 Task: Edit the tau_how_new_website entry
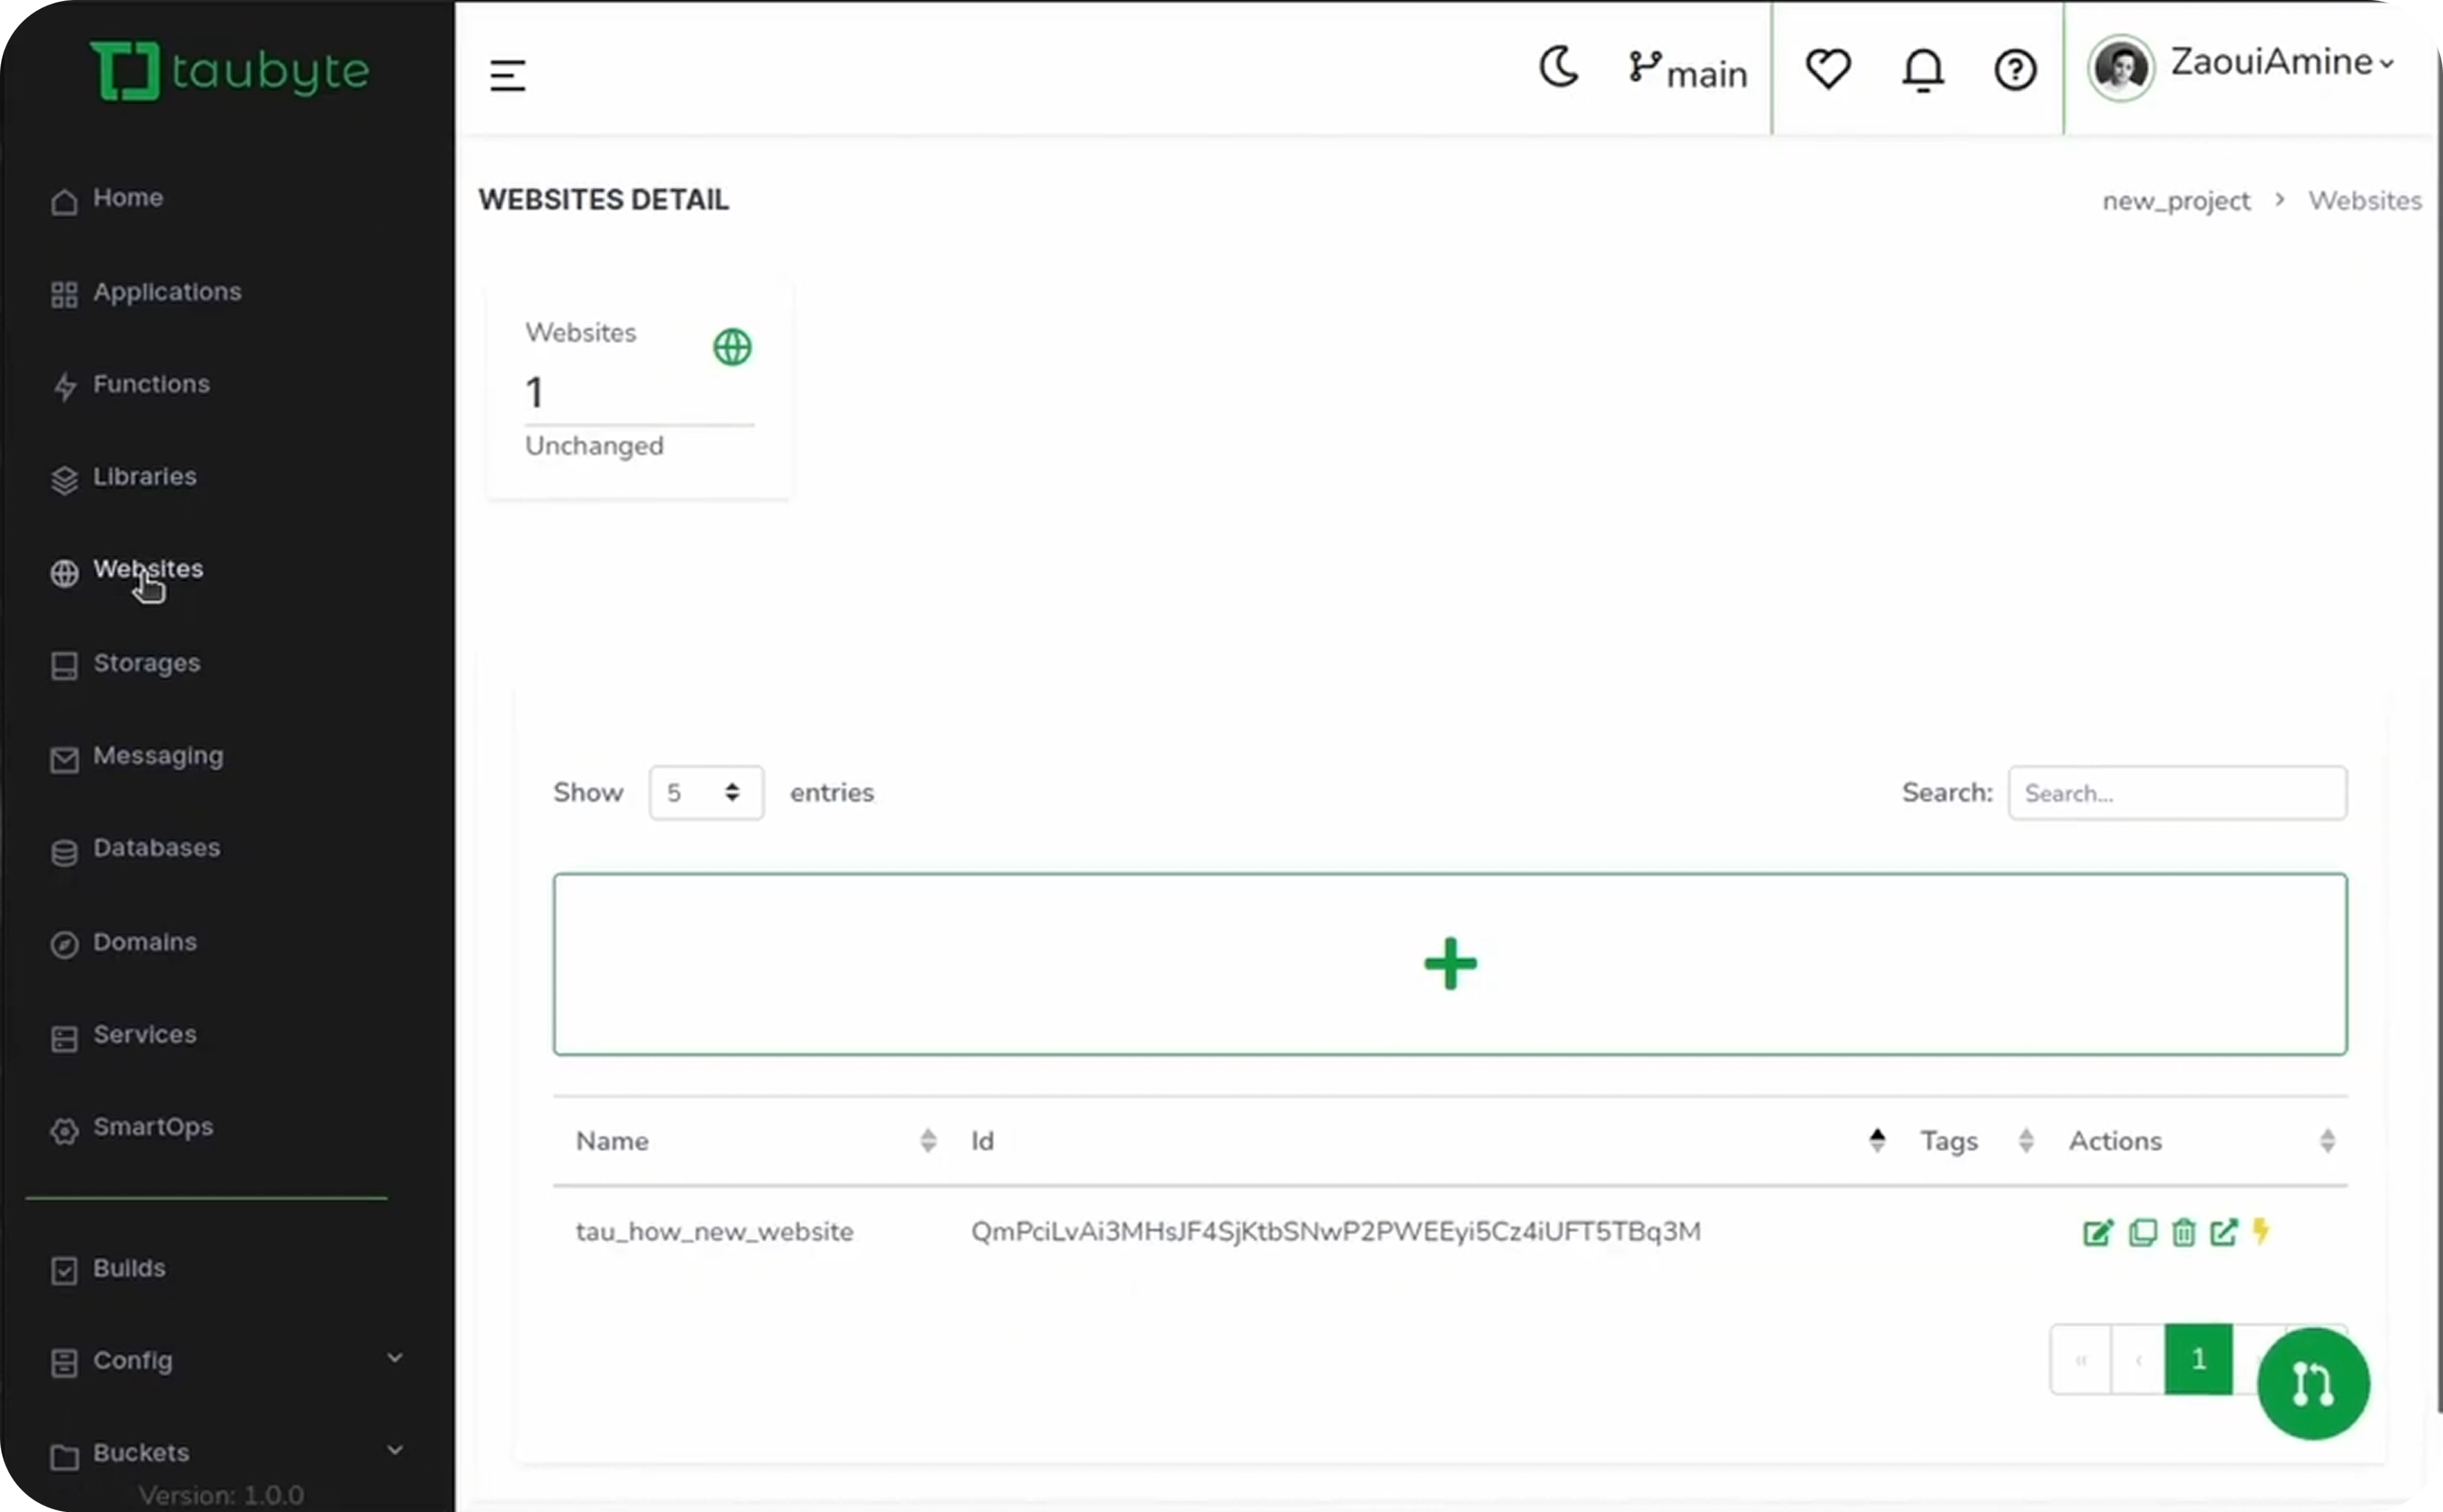coord(2098,1233)
